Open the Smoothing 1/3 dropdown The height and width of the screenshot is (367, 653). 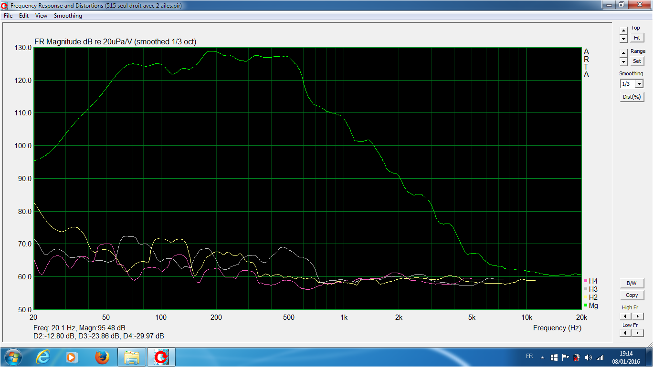coord(632,84)
